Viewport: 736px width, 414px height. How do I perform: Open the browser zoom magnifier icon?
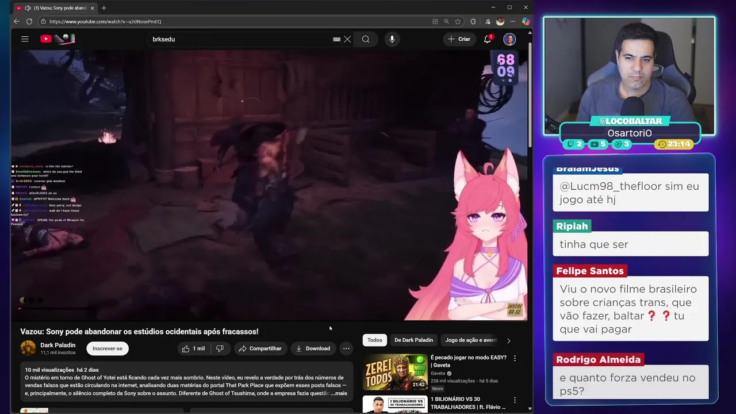(x=446, y=21)
